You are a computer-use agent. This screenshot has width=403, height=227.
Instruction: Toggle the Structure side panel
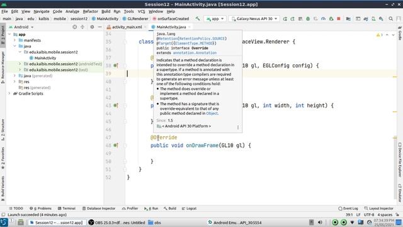coord(3,130)
